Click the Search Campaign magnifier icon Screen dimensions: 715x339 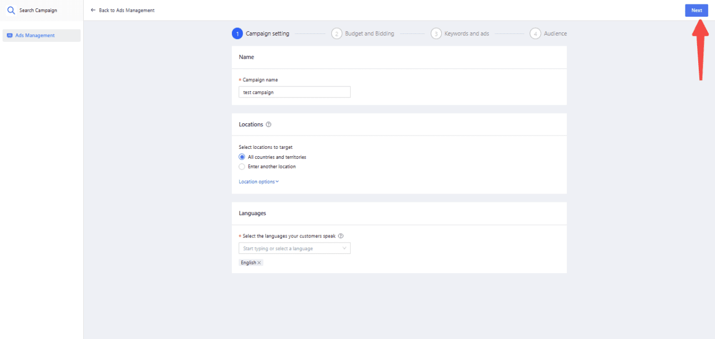point(11,10)
